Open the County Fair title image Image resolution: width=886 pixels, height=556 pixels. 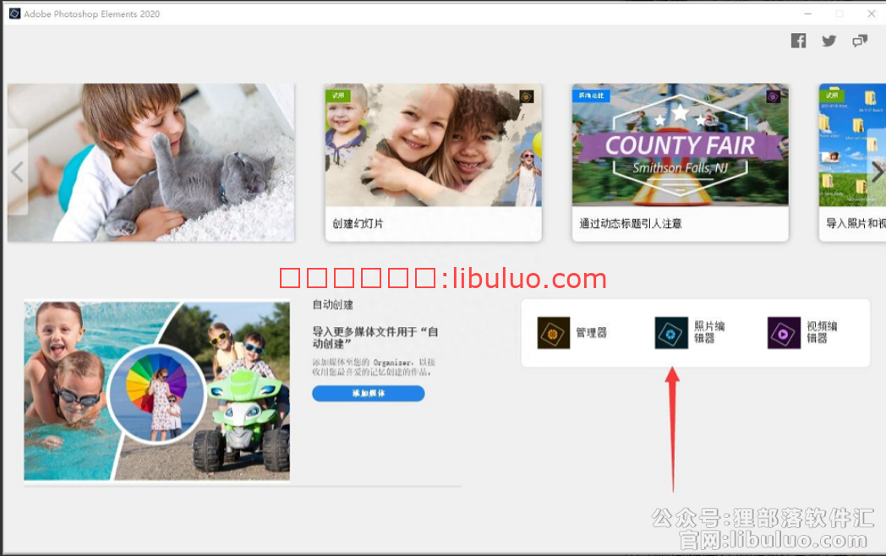680,144
